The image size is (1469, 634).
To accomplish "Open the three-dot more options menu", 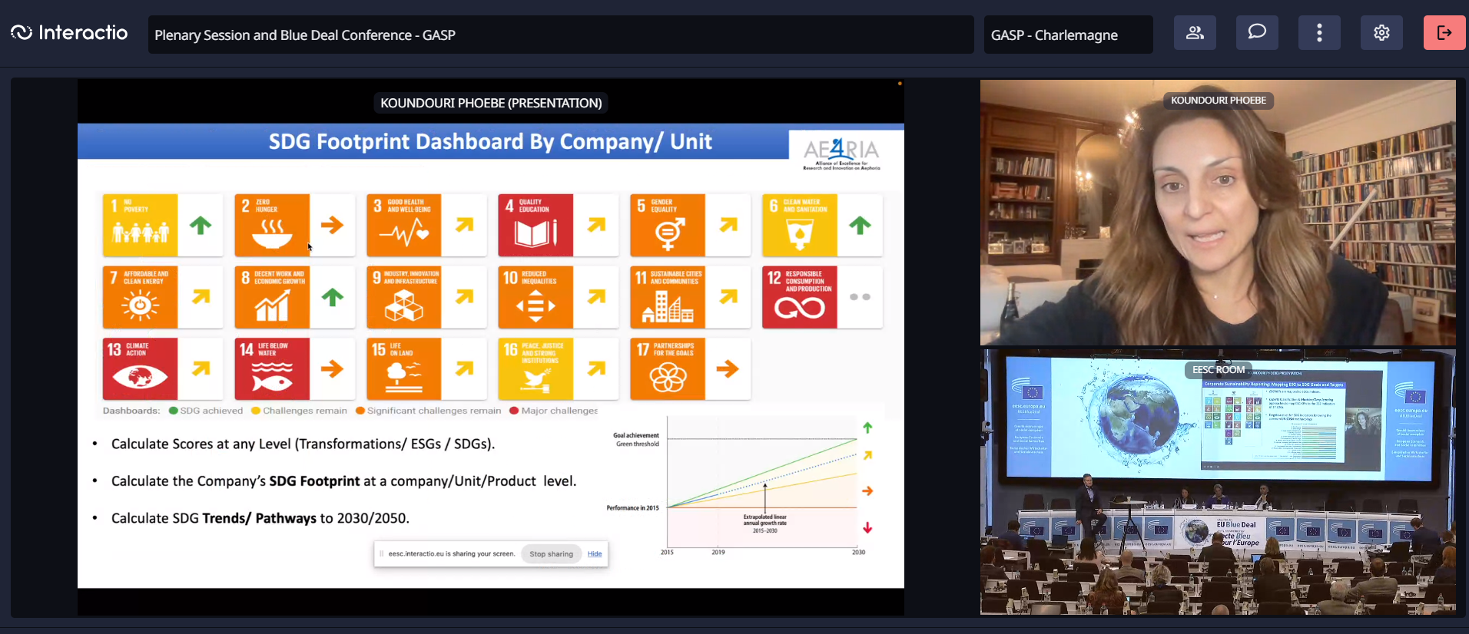I will 1319,33.
